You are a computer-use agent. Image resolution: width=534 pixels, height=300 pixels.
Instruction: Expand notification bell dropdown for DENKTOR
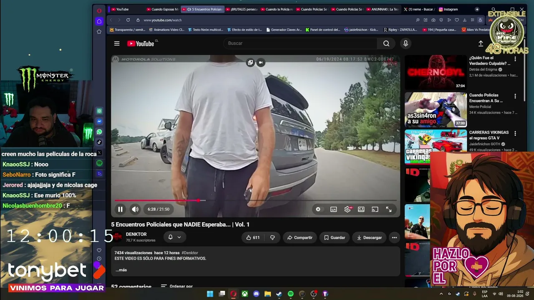coord(174,237)
